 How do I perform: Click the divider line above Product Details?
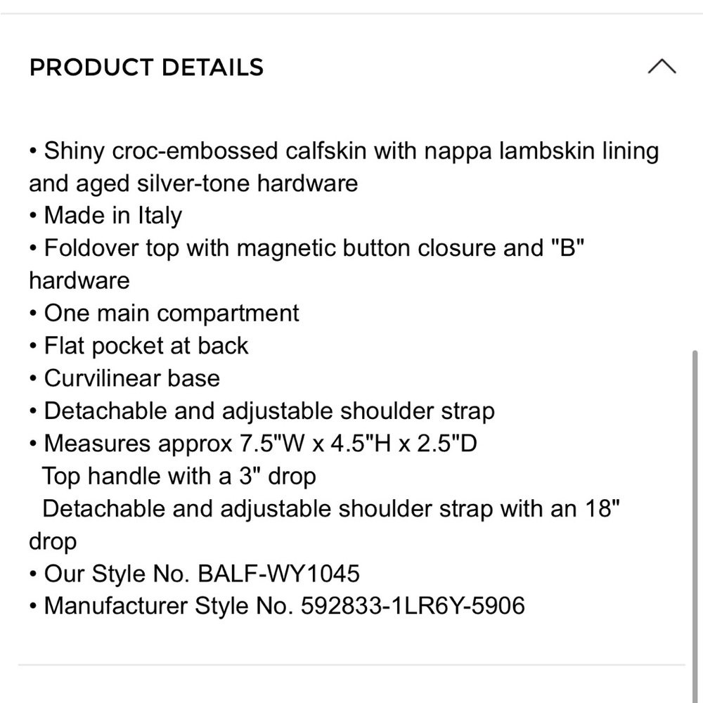[351, 13]
